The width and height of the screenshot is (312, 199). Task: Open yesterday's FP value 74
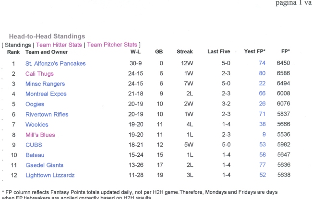click(x=262, y=63)
